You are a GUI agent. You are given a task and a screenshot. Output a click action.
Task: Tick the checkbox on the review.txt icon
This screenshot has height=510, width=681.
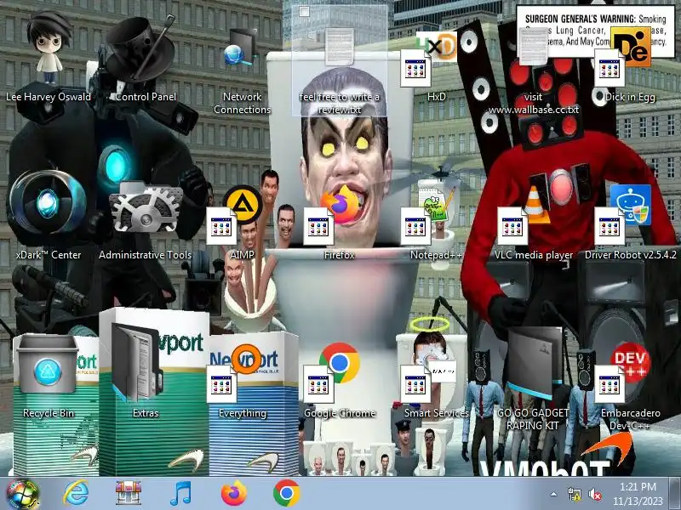(x=304, y=12)
